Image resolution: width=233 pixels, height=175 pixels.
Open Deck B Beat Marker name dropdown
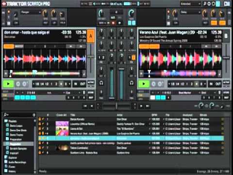pyautogui.click(x=185, y=93)
